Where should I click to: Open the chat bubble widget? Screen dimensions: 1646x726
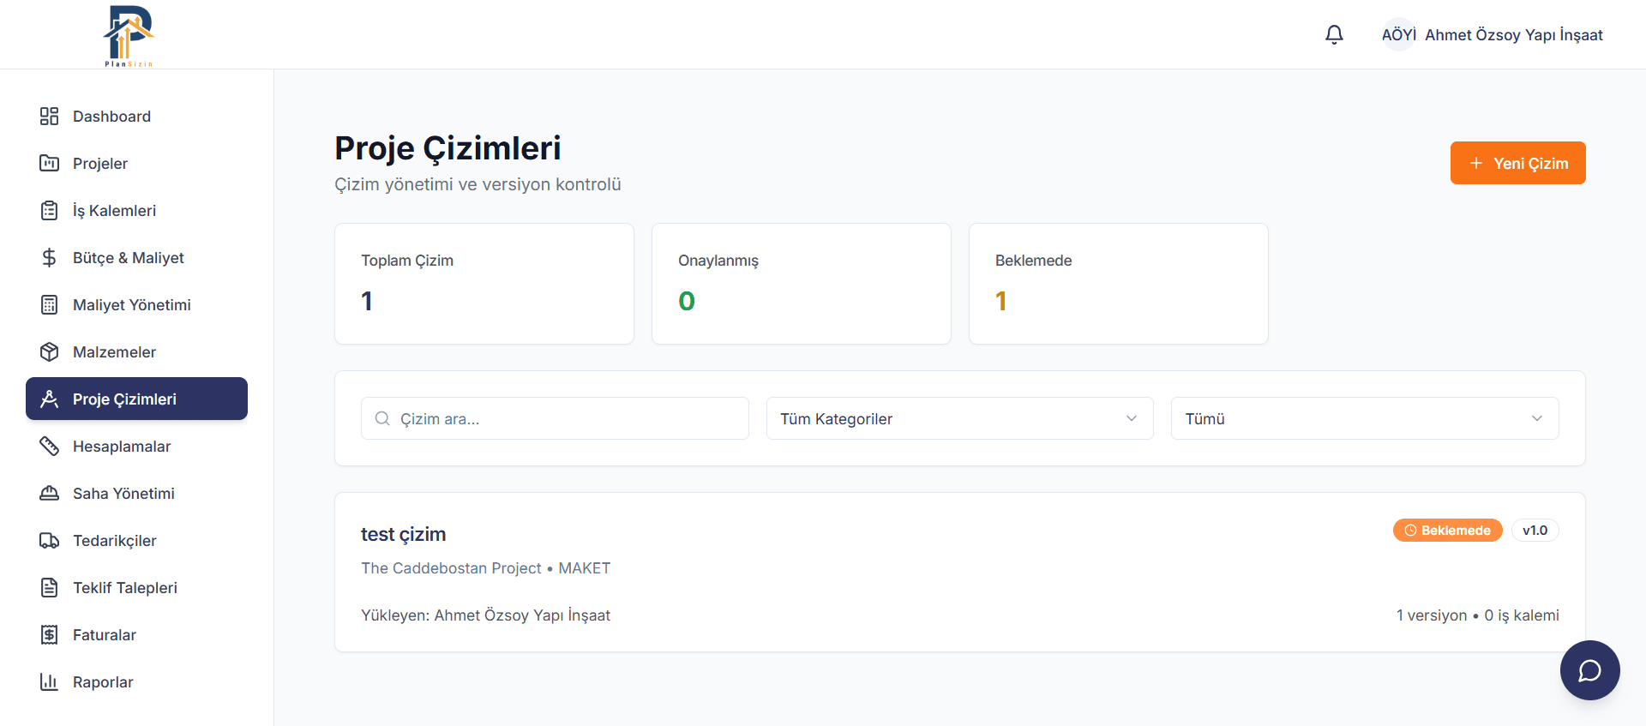pos(1589,670)
